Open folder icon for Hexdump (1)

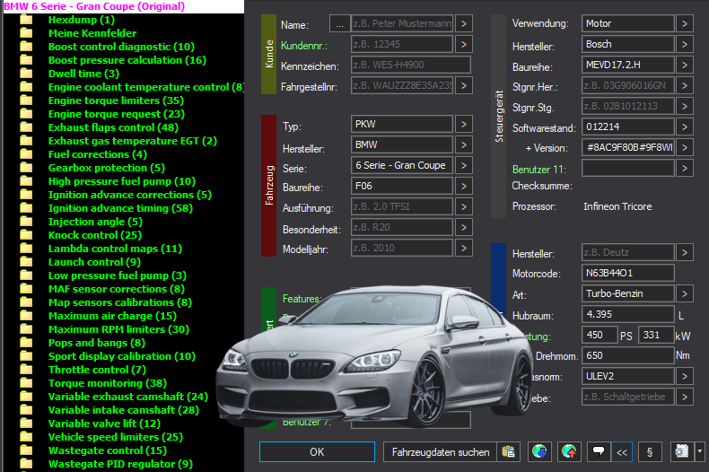coord(26,20)
